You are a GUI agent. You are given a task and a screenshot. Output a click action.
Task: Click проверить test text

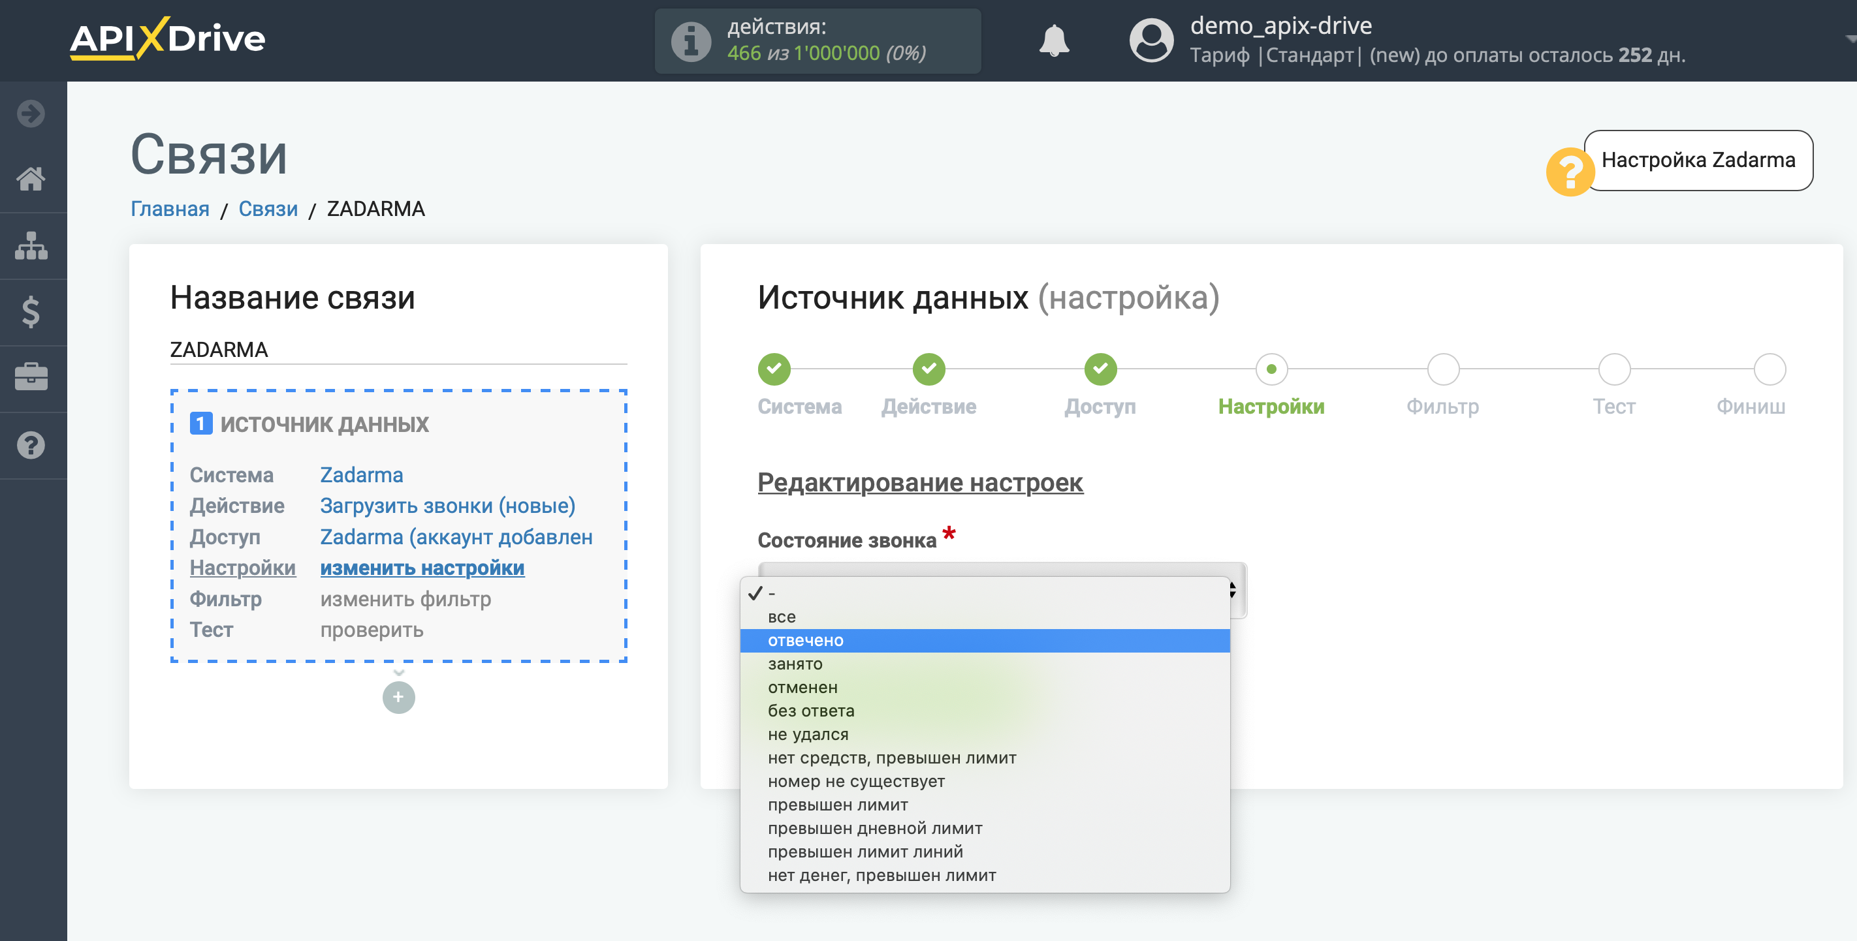point(372,630)
